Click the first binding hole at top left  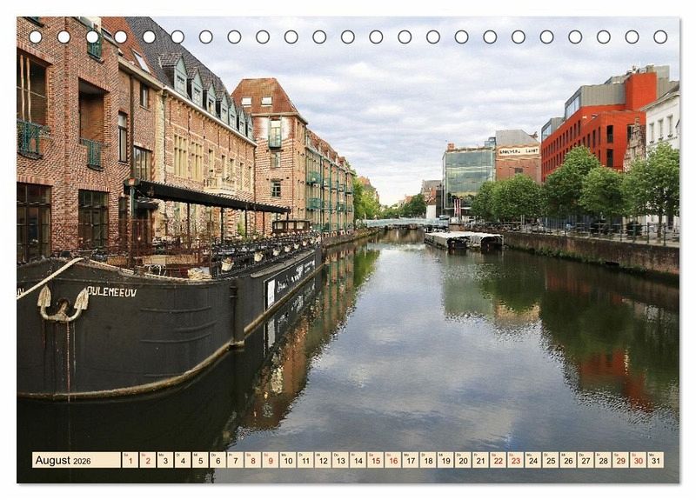(36, 37)
